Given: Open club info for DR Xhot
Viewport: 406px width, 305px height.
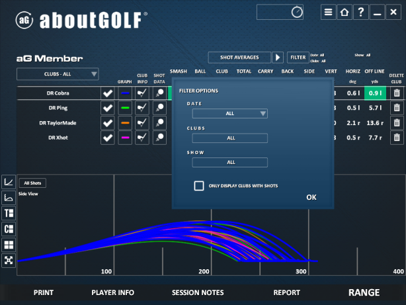Looking at the screenshot, I should (x=142, y=138).
